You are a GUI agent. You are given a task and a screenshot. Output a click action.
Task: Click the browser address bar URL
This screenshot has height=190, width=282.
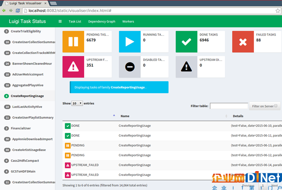[x=70, y=11]
